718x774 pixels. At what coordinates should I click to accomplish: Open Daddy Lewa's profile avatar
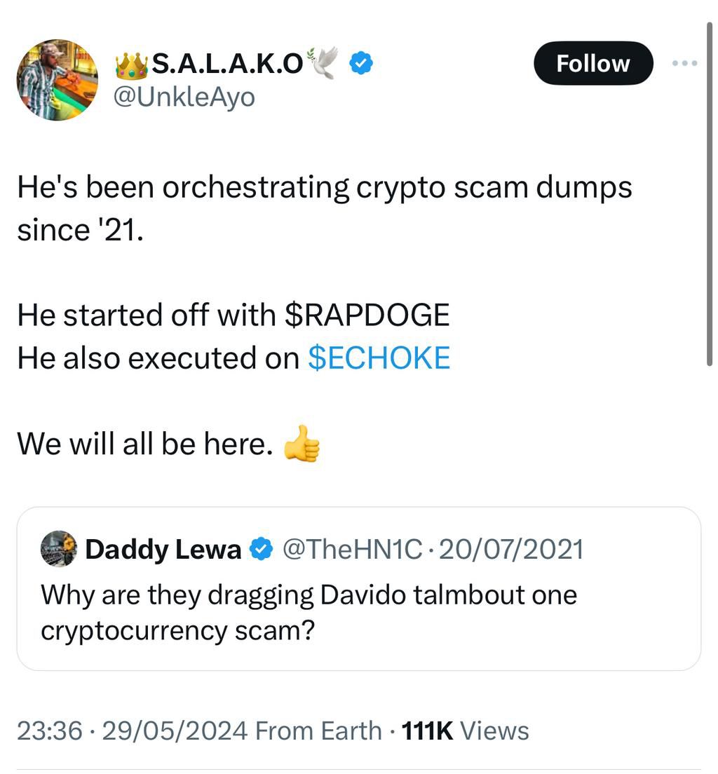(x=59, y=549)
